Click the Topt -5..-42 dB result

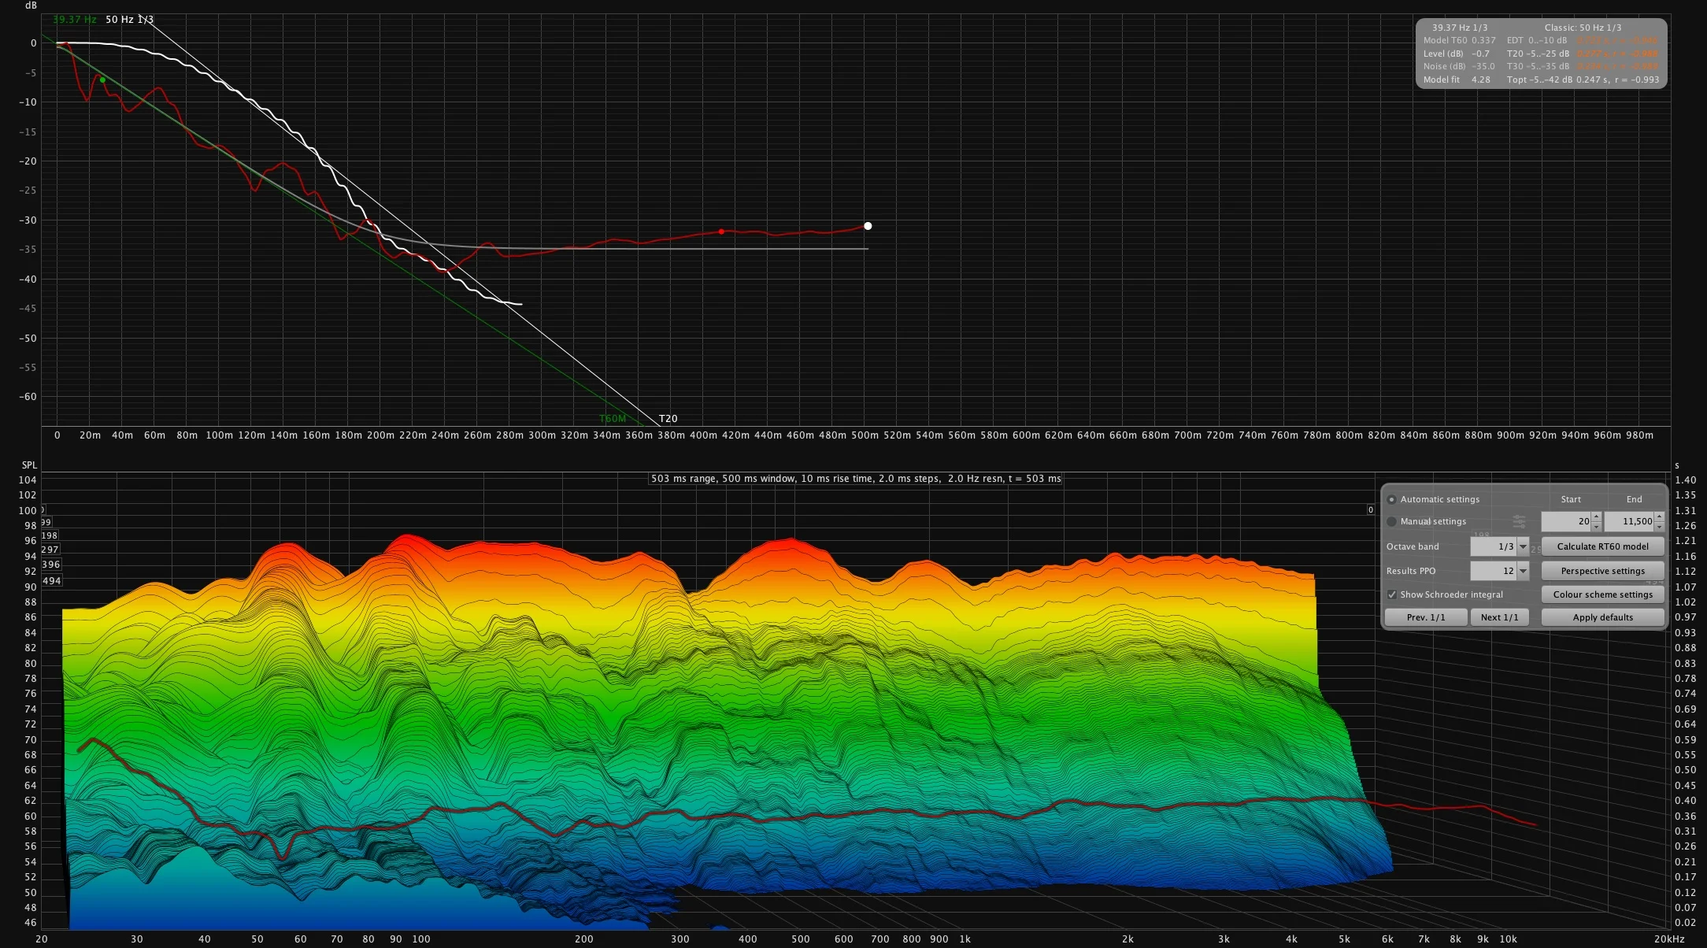pyautogui.click(x=1583, y=80)
